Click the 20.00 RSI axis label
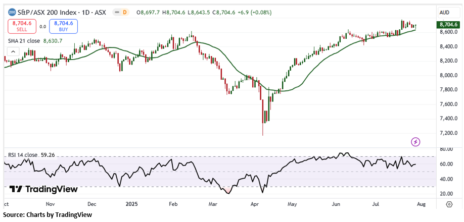Image resolution: width=464 pixels, height=222 pixels. pyautogui.click(x=446, y=194)
